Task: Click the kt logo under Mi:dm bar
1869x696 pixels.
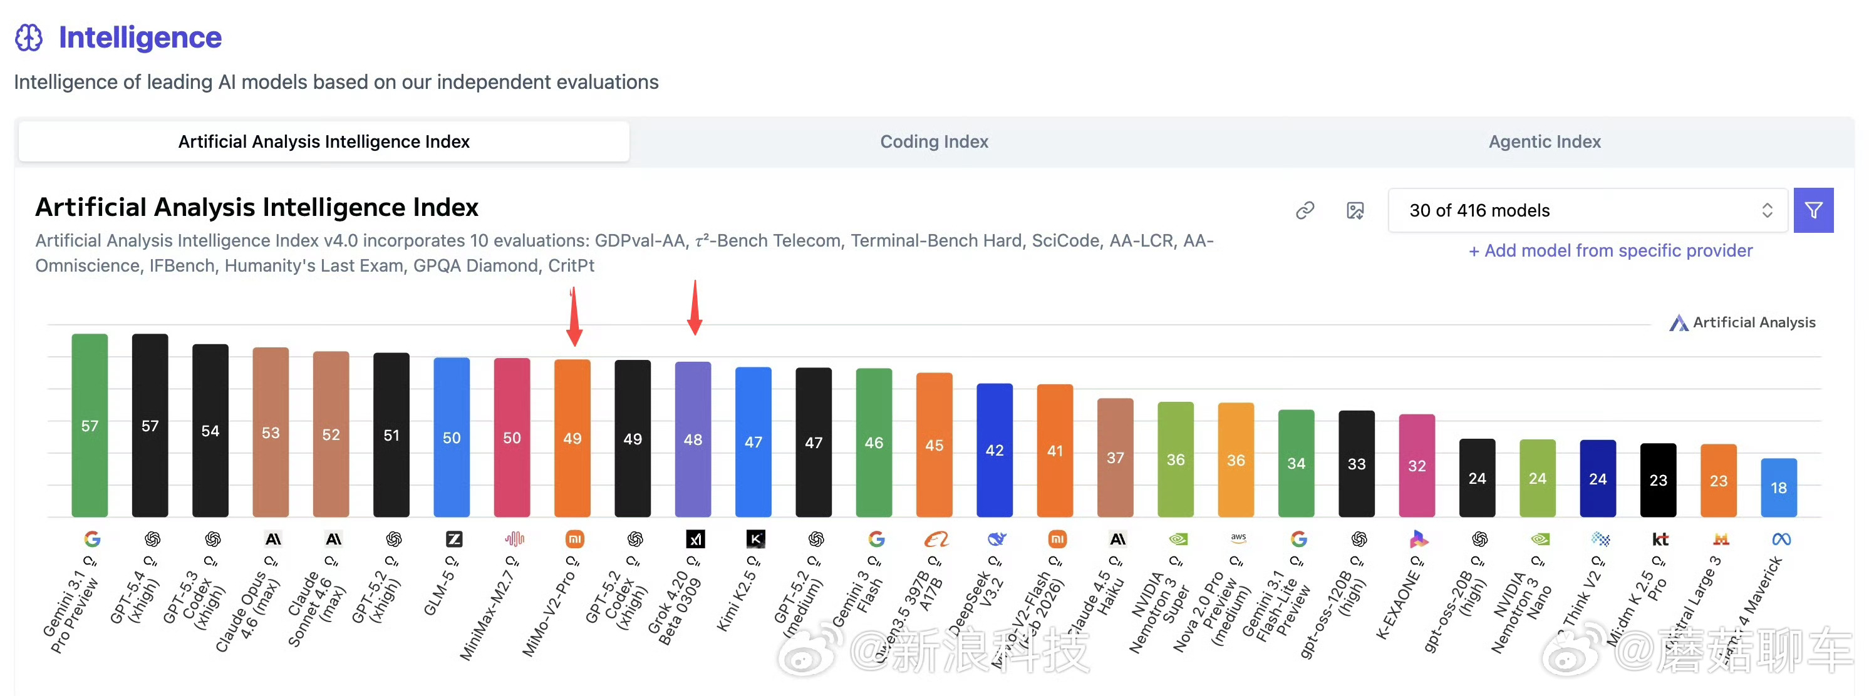Action: coord(1660,539)
